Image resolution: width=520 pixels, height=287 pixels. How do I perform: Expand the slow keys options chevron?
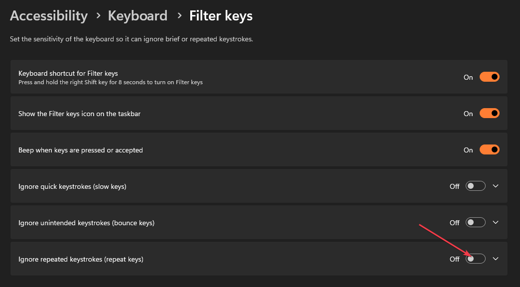click(496, 186)
